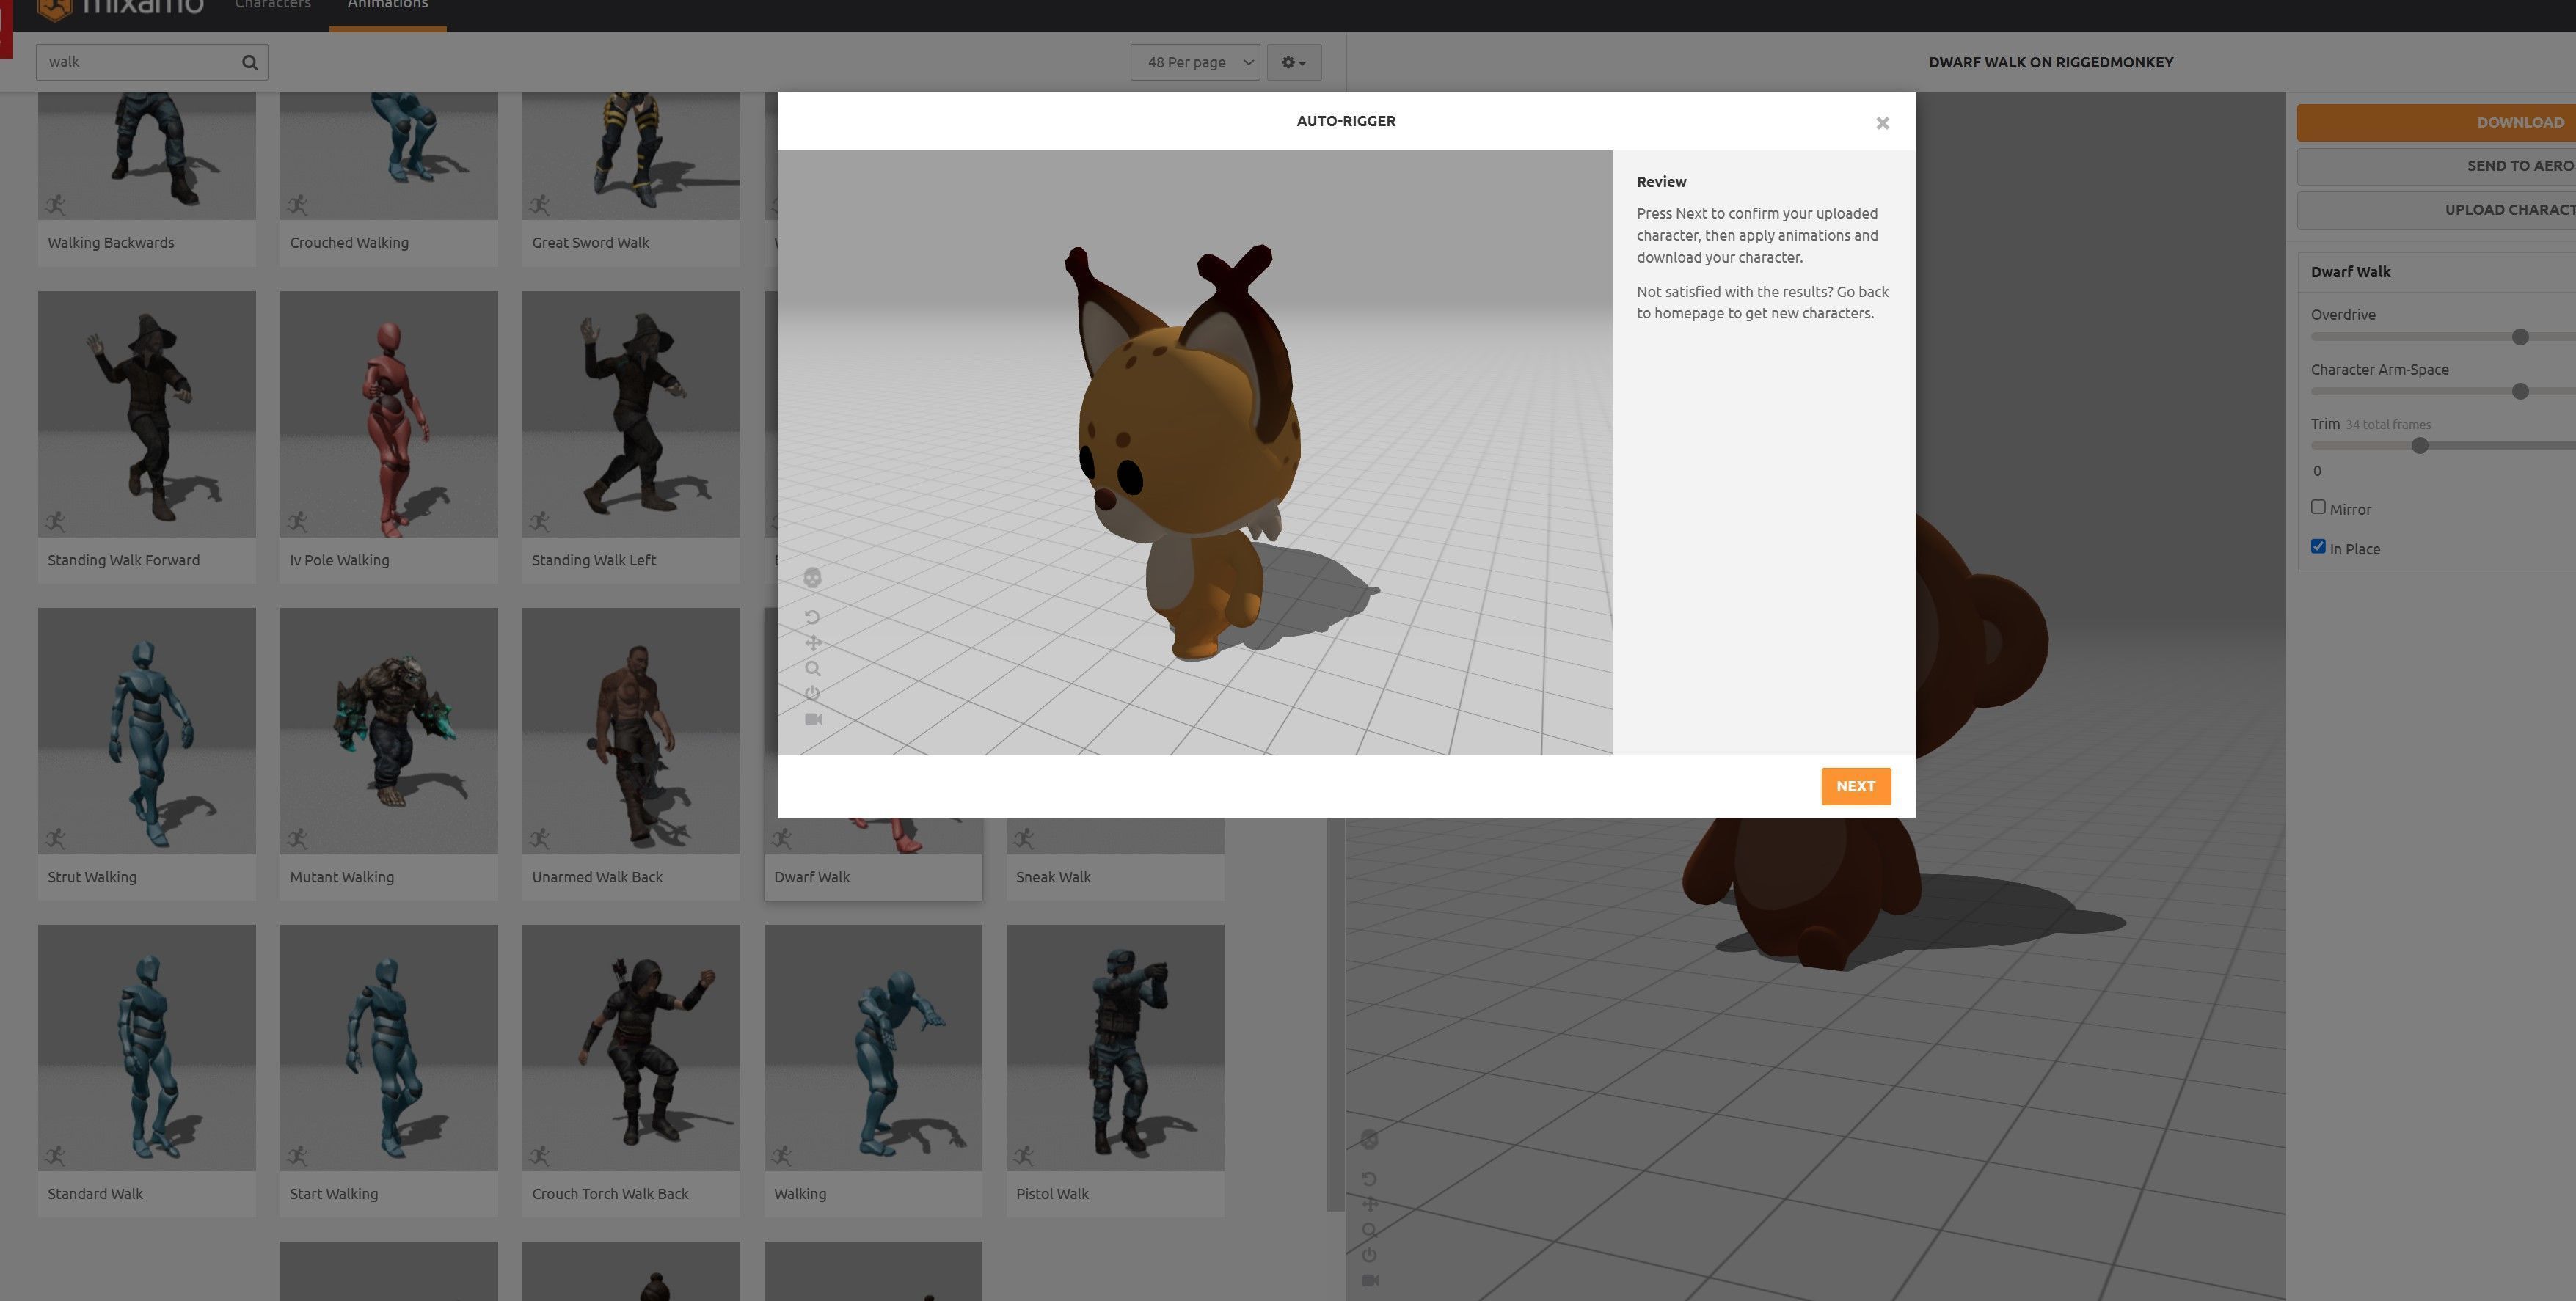Toggle skeleton view icon in main preview
The width and height of the screenshot is (2576, 1301).
1370,1140
